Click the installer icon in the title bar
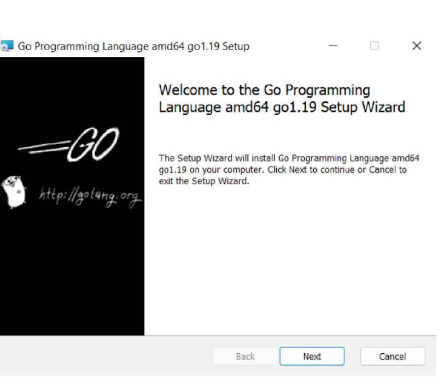The height and width of the screenshot is (381, 438). (7, 46)
